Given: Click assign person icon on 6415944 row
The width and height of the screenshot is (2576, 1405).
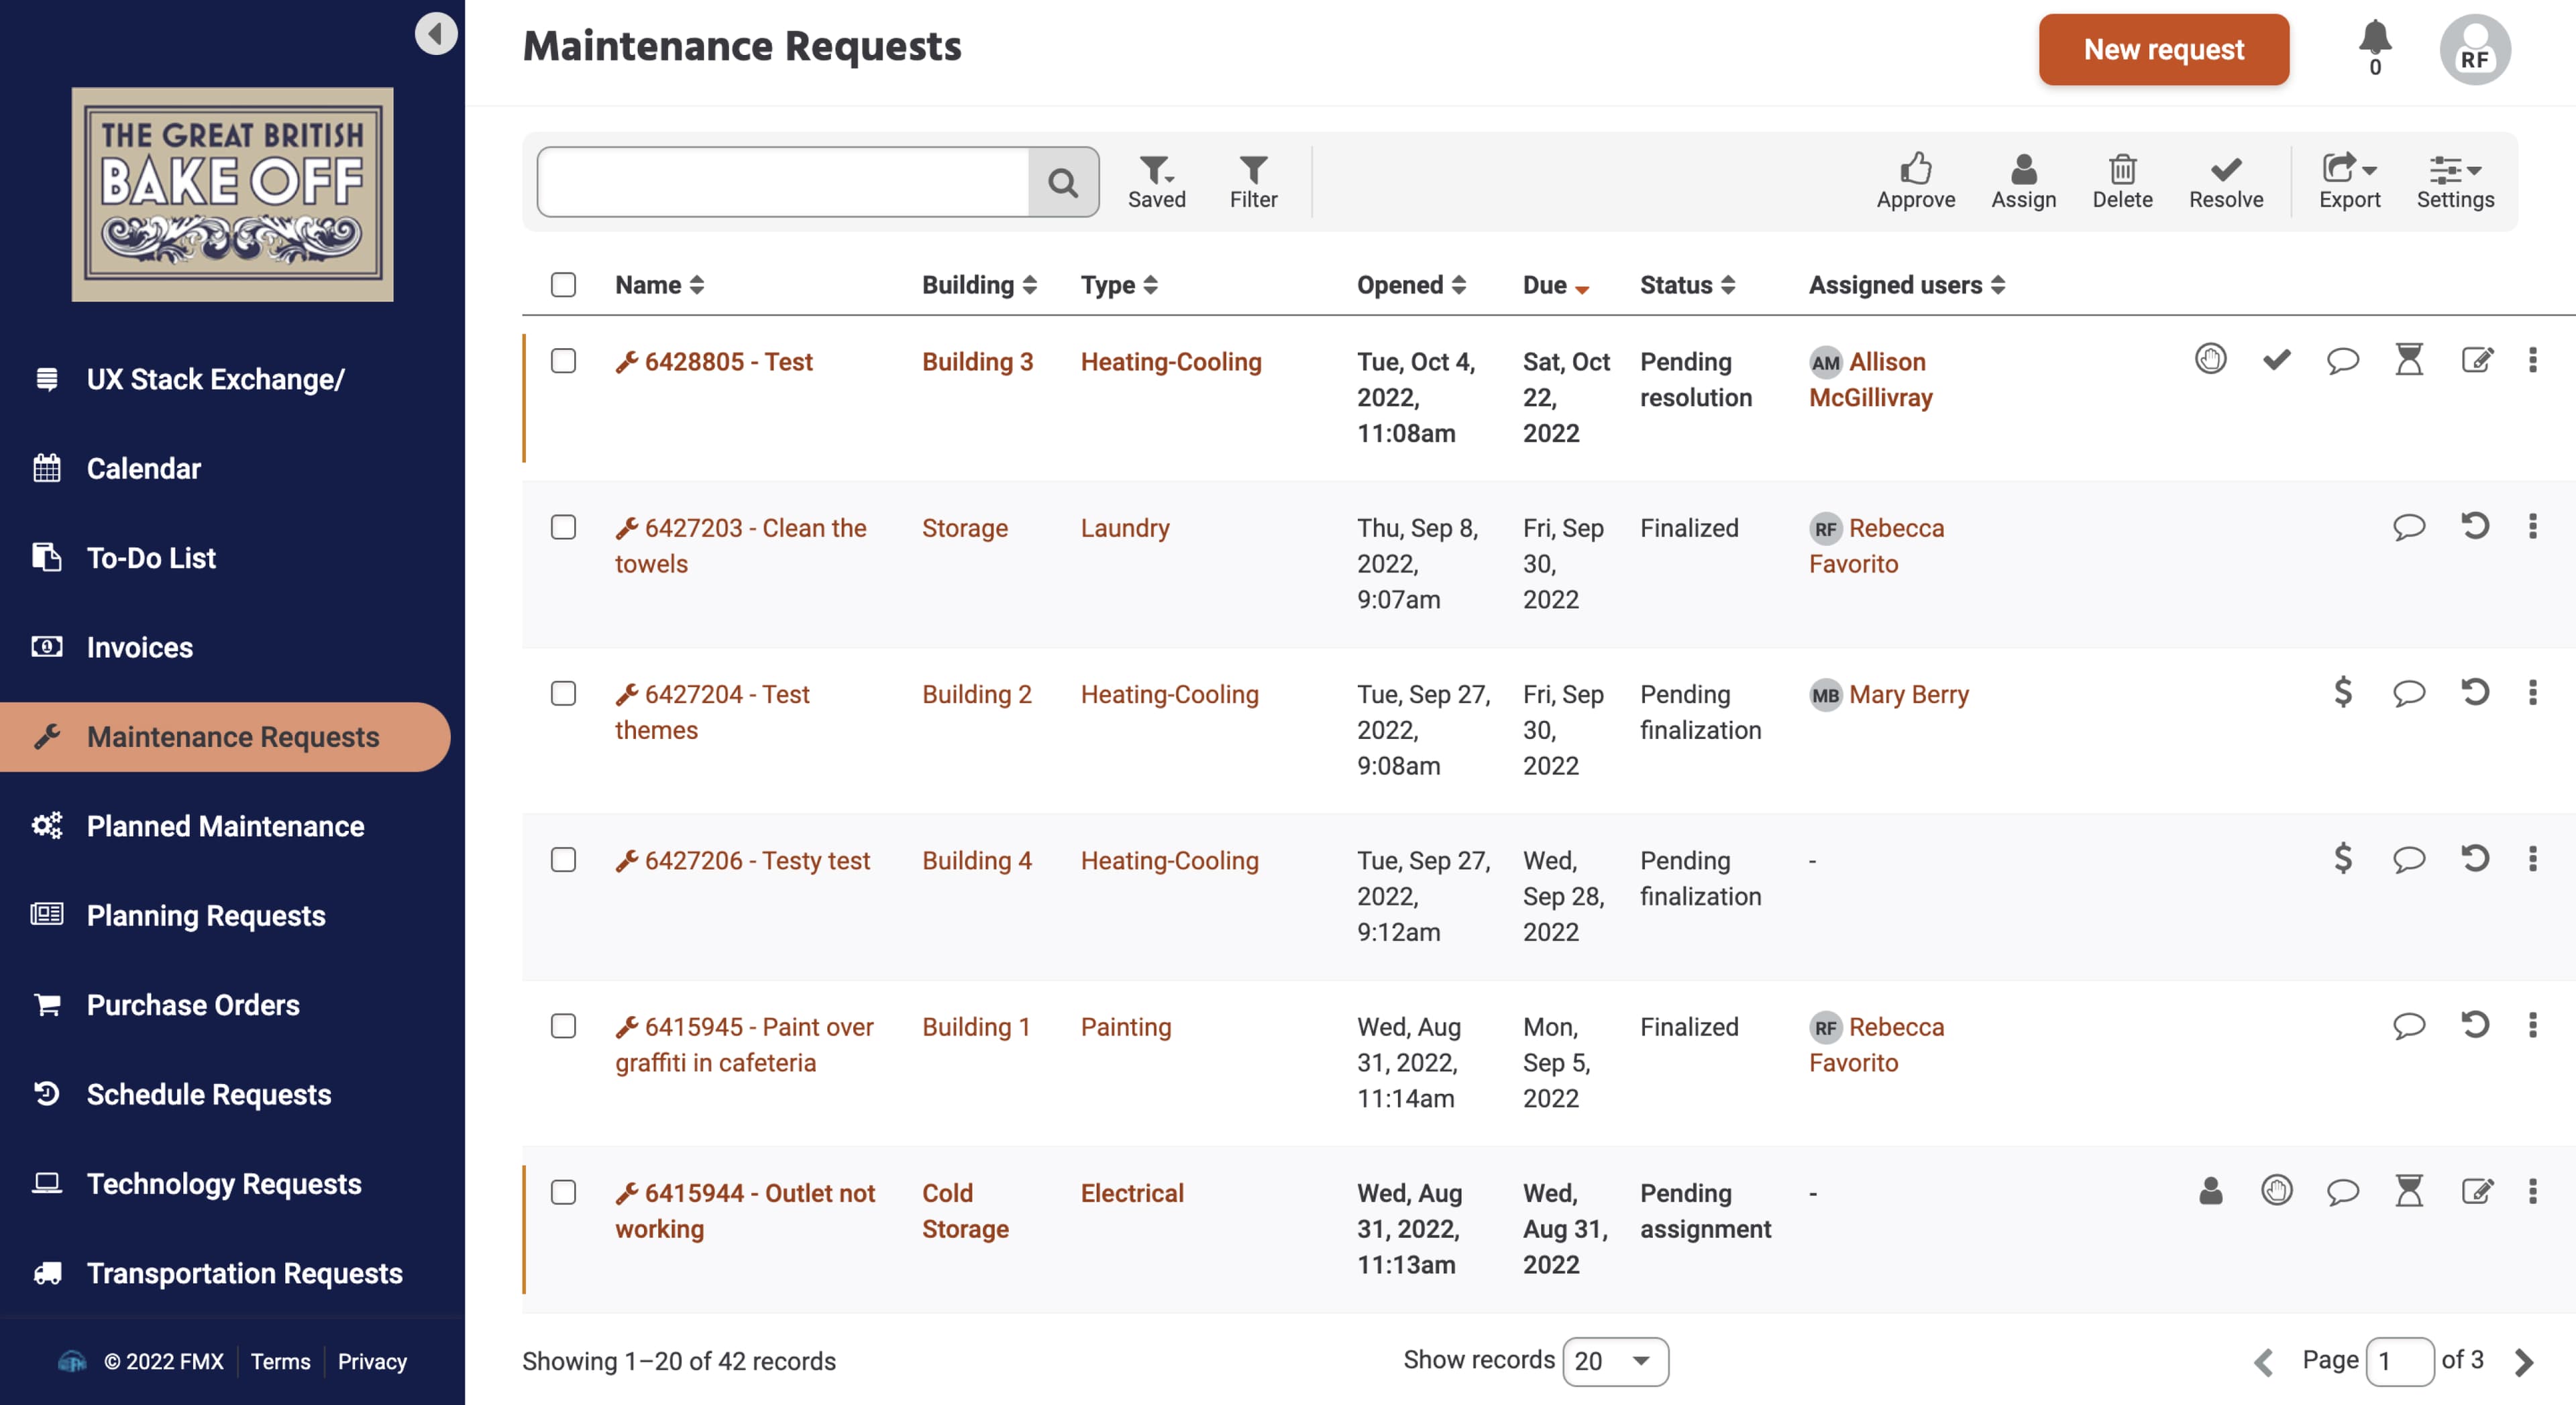Looking at the screenshot, I should click(x=2210, y=1191).
